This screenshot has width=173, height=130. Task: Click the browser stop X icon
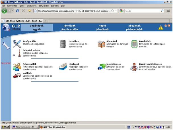23,11
